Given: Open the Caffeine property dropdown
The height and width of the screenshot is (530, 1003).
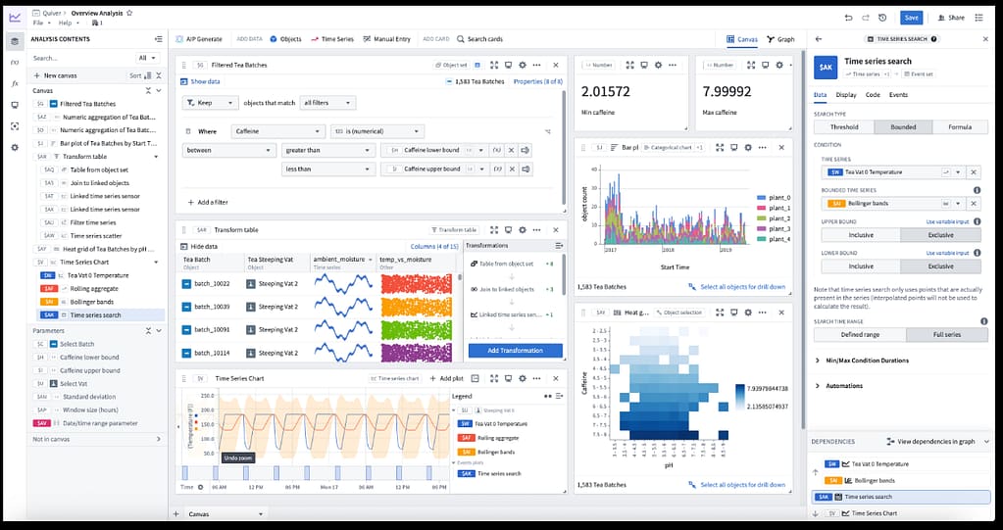Looking at the screenshot, I should 277,131.
